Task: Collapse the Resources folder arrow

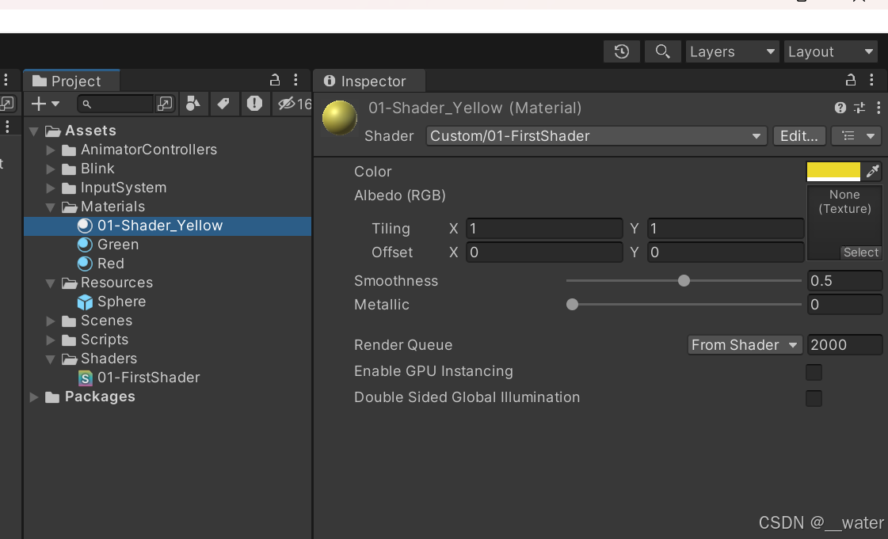Action: [51, 283]
